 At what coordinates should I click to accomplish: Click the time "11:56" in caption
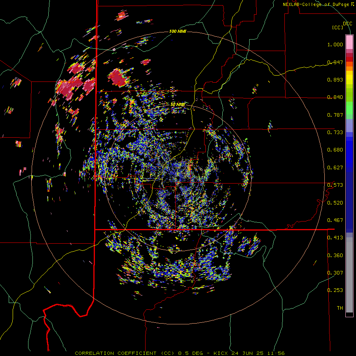point(275,353)
